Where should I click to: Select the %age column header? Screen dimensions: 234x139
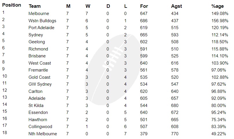point(217,6)
